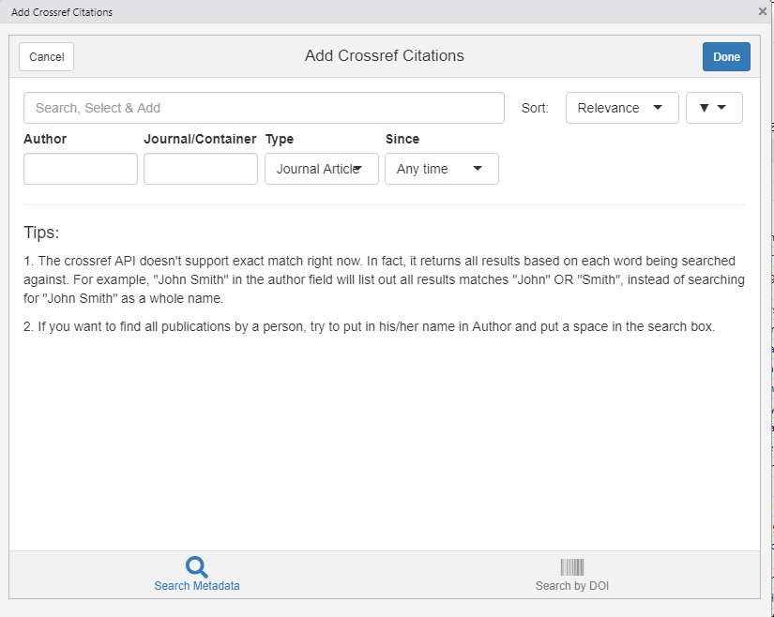Image resolution: width=774 pixels, height=617 pixels.
Task: Click the Since label
Action: 402,139
